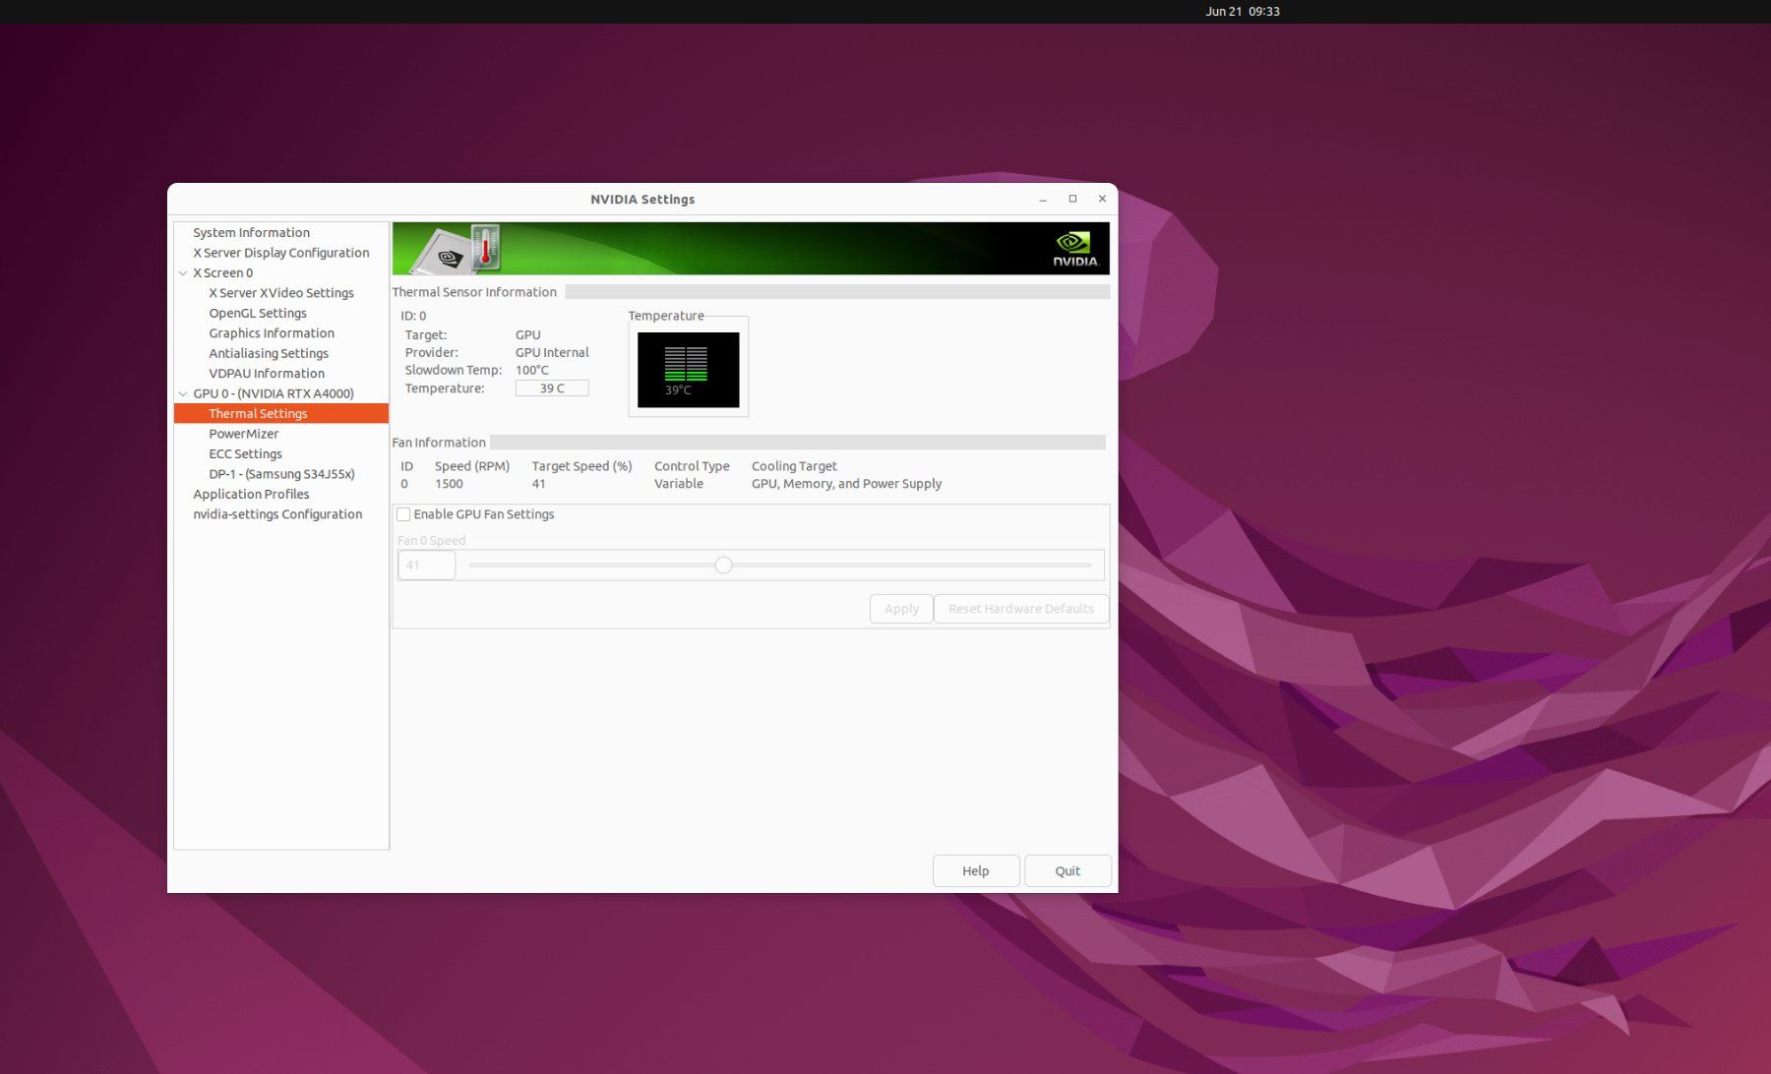Minimize the NVIDIA Settings window
Screen dimensions: 1771x1074
coord(1043,199)
